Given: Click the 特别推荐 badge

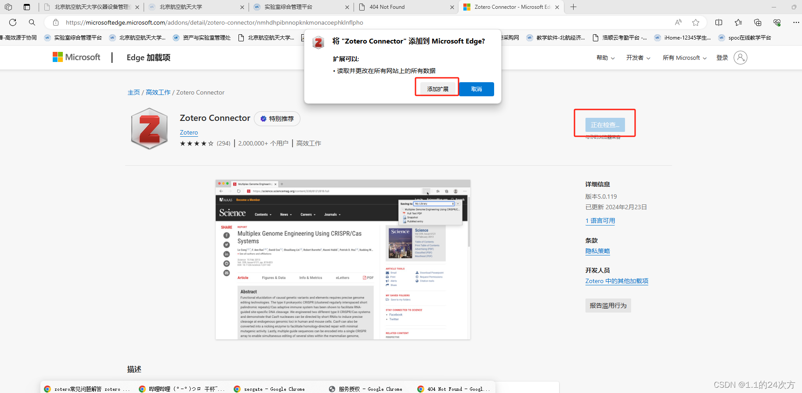Looking at the screenshot, I should click(x=277, y=119).
